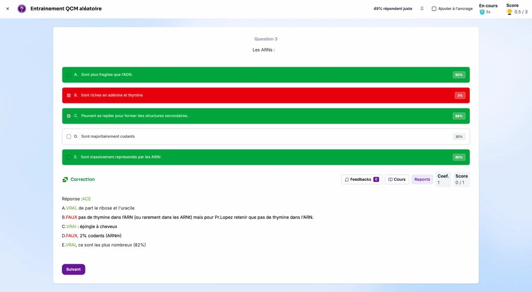The width and height of the screenshot is (532, 292).
Task: Select answer text 'Sont plus fragiles que l'ADN.'
Action: coord(107,75)
